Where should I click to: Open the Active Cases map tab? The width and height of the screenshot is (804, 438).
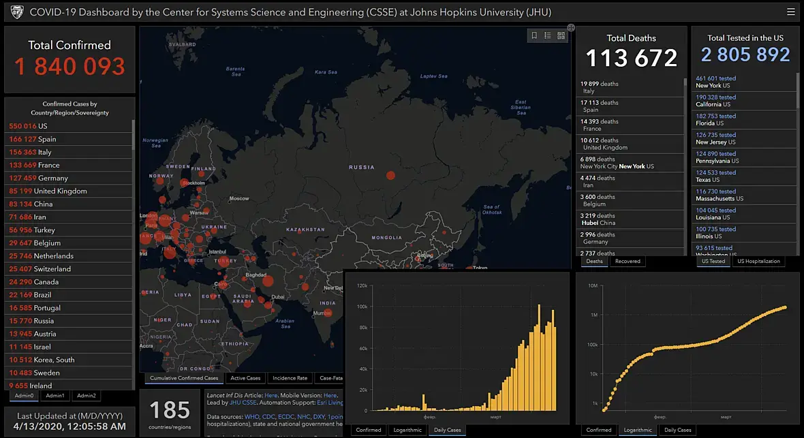tap(245, 378)
